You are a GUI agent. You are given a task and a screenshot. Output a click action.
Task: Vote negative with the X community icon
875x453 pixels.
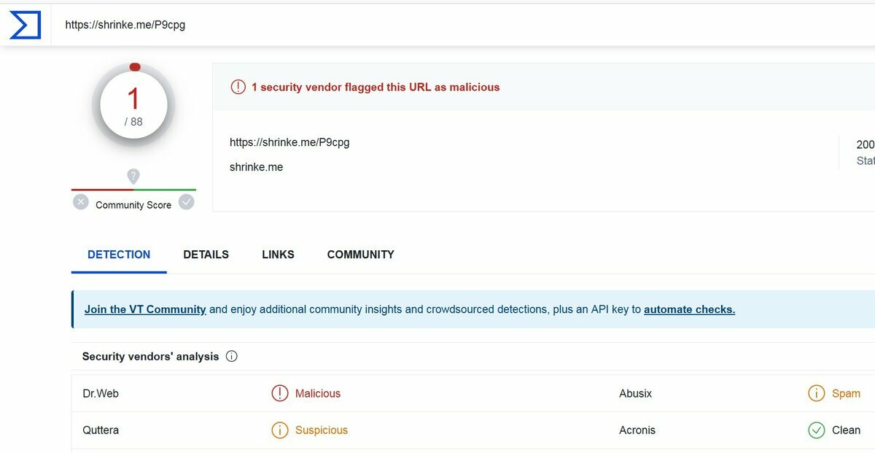pos(81,202)
